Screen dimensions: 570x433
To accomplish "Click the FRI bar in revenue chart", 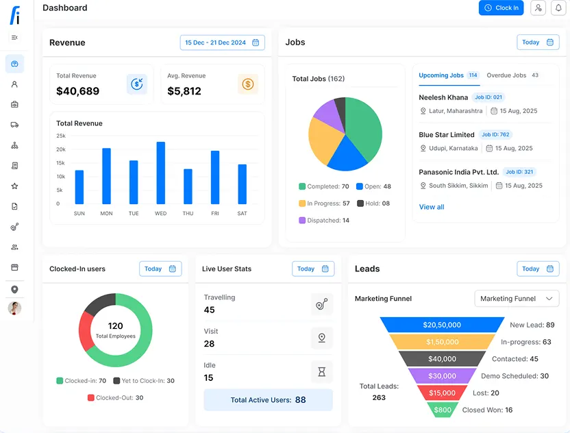I will click(x=215, y=177).
